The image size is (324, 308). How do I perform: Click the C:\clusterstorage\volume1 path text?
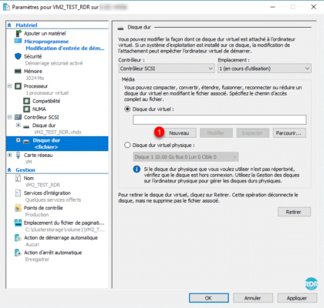pyautogui.click(x=65, y=229)
